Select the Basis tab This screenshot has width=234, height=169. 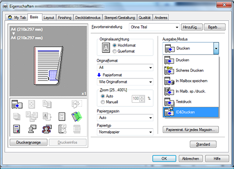click(x=34, y=17)
